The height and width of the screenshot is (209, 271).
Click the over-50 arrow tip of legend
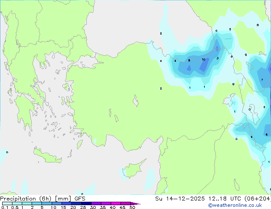click(135, 203)
